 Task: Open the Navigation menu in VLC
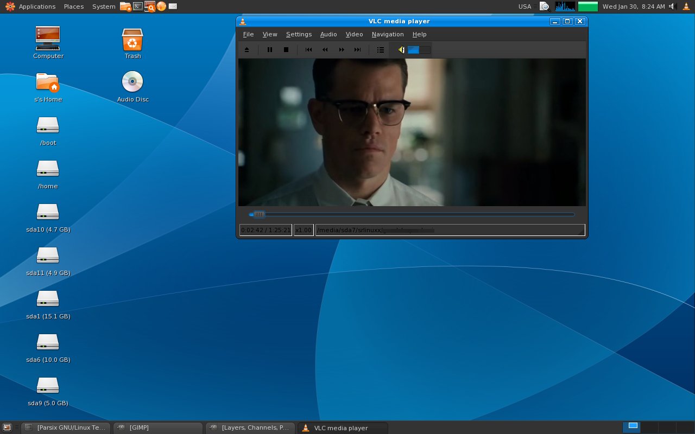click(388, 34)
